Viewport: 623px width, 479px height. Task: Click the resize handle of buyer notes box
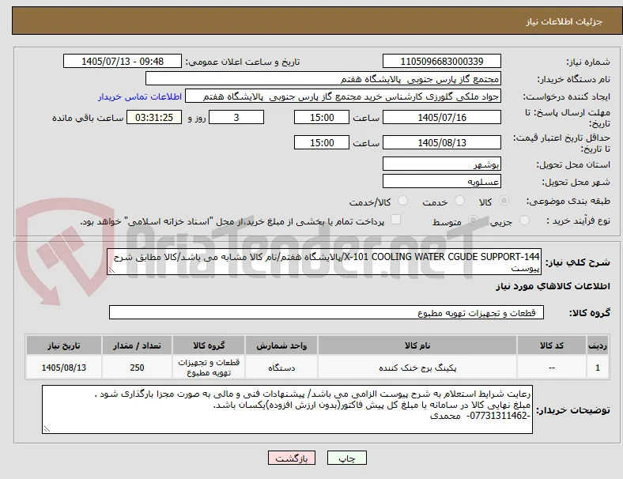click(47, 429)
